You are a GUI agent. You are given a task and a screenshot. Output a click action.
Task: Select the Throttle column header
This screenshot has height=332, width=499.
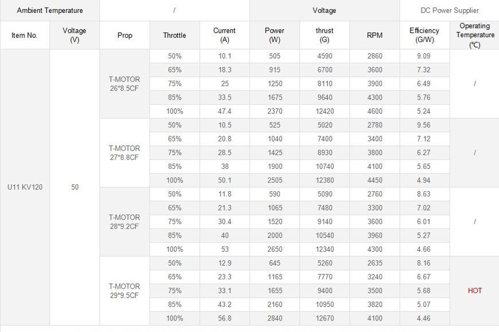coord(175,35)
